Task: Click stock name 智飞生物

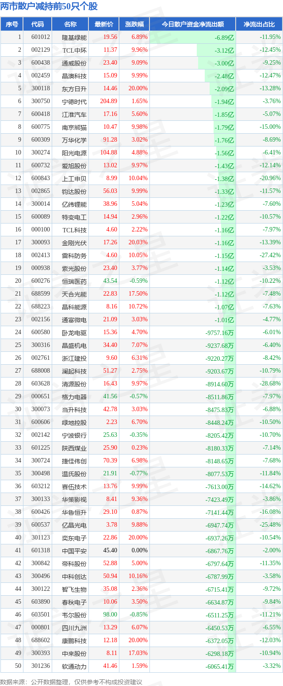Action: point(74,590)
